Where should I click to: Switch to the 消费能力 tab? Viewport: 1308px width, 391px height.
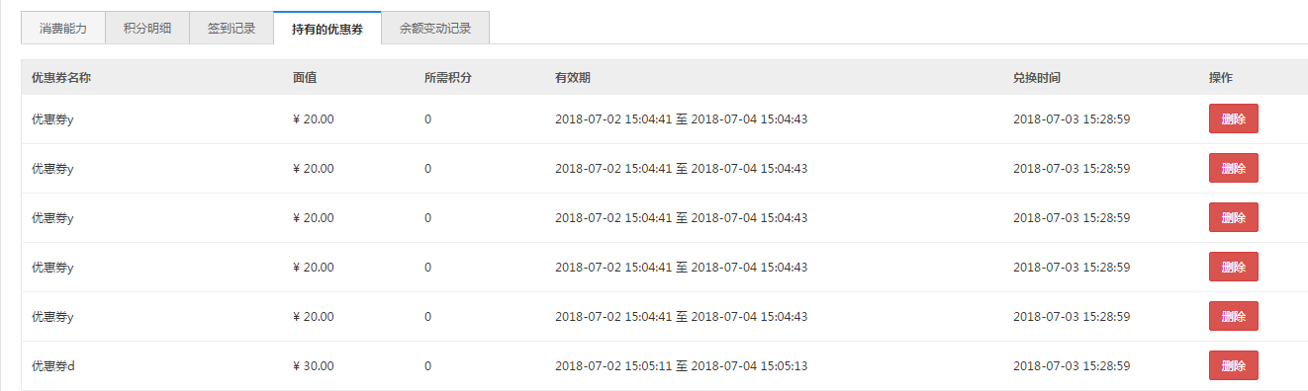point(63,29)
